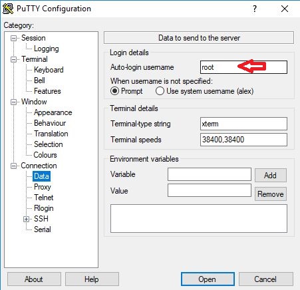Open the Connection category
Screen dimensions: 300x290
click(x=39, y=166)
